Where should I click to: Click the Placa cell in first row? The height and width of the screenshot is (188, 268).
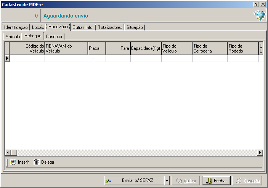97,59
